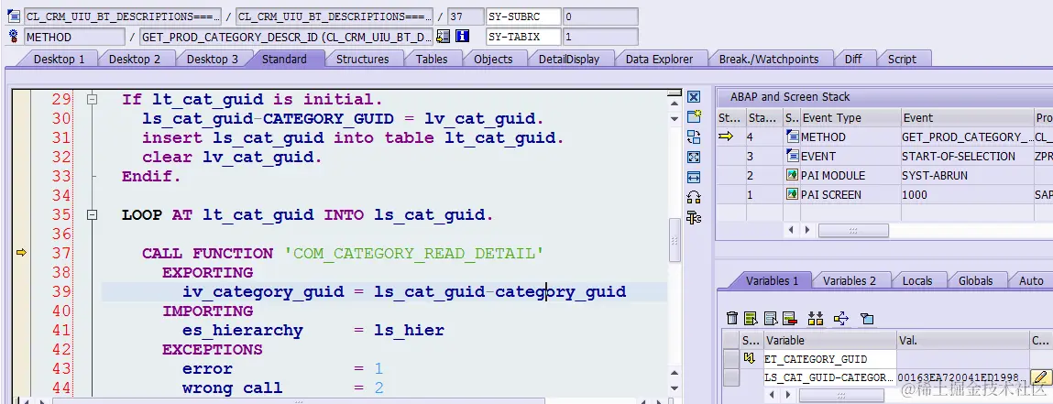The height and width of the screenshot is (404, 1053).
Task: Select the Globals tab
Action: point(975,280)
